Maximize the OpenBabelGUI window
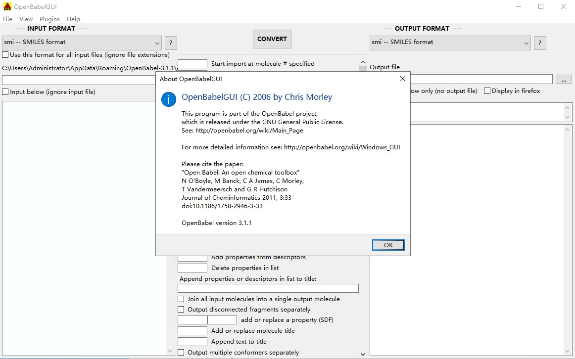This screenshot has height=359, width=575. click(541, 6)
